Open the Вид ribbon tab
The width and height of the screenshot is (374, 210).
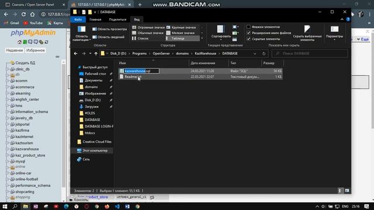pyautogui.click(x=137, y=19)
